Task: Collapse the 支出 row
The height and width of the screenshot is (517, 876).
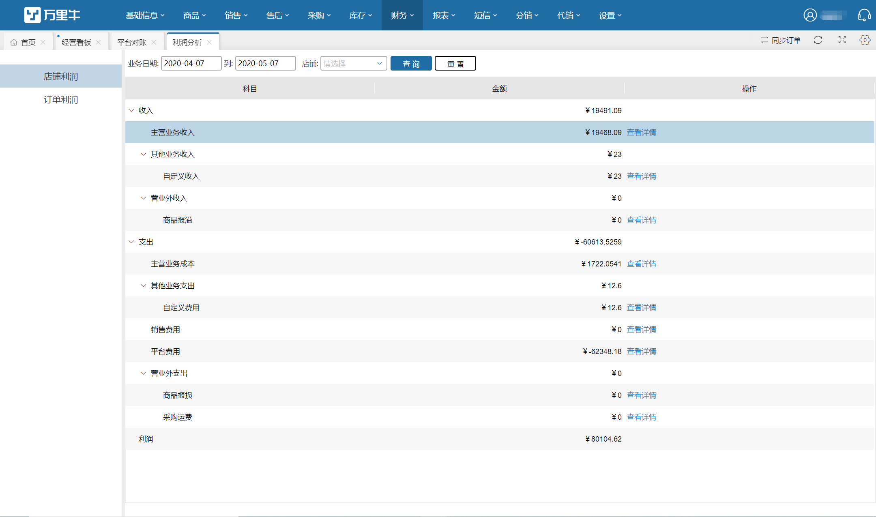Action: point(131,242)
